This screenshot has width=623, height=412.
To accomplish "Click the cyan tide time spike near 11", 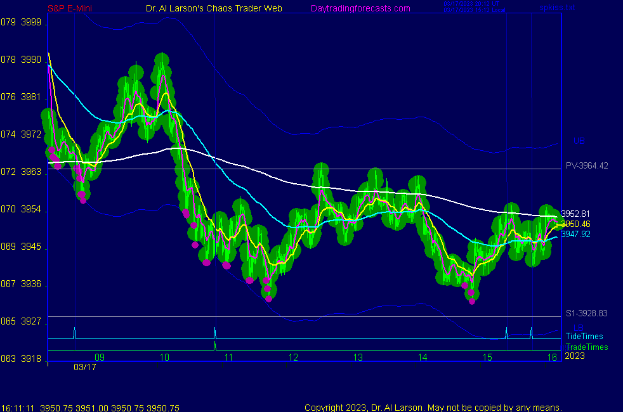I will [x=215, y=333].
